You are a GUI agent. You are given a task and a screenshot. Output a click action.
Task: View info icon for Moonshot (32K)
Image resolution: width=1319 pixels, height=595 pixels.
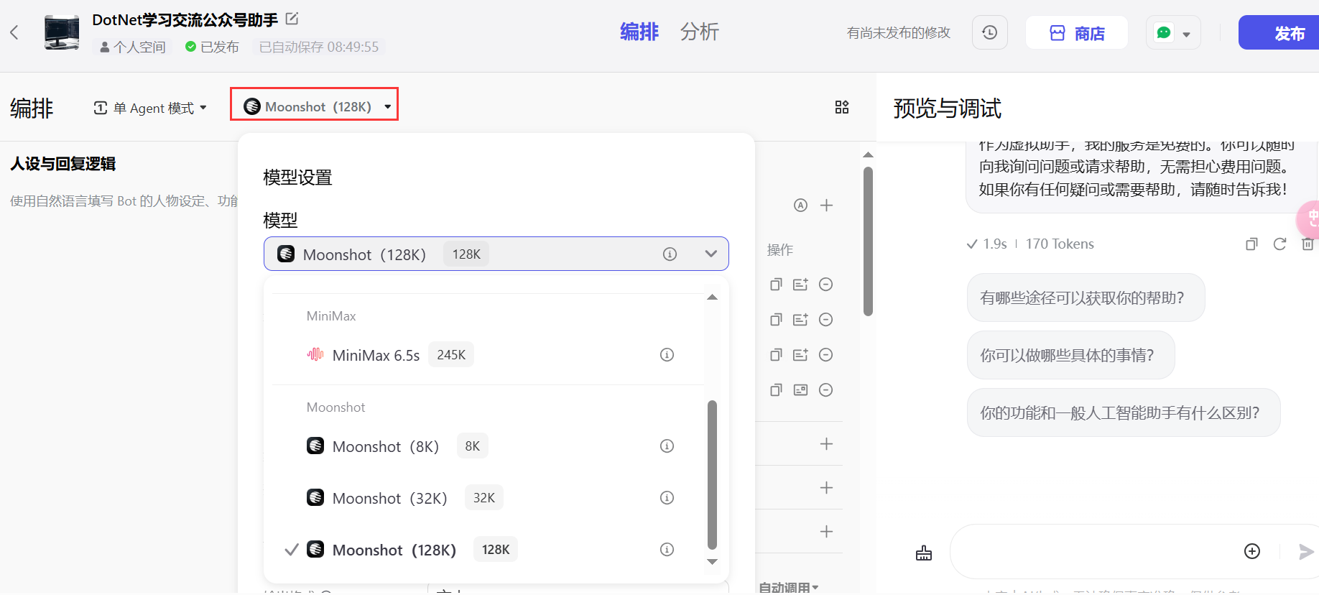coord(667,498)
